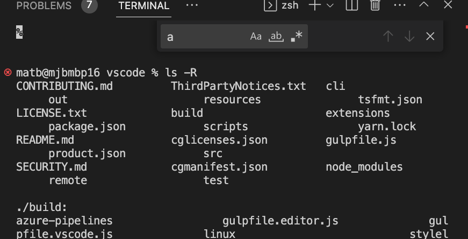Click the zsh terminal shell icon
Image resolution: width=468 pixels, height=239 pixels.
click(x=270, y=6)
